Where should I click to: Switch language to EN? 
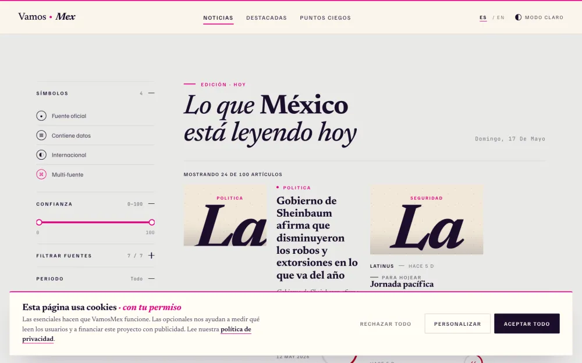point(501,17)
